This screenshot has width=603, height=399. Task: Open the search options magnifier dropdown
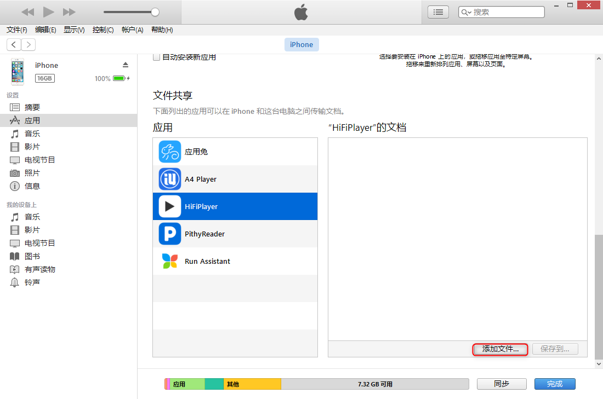click(x=466, y=12)
